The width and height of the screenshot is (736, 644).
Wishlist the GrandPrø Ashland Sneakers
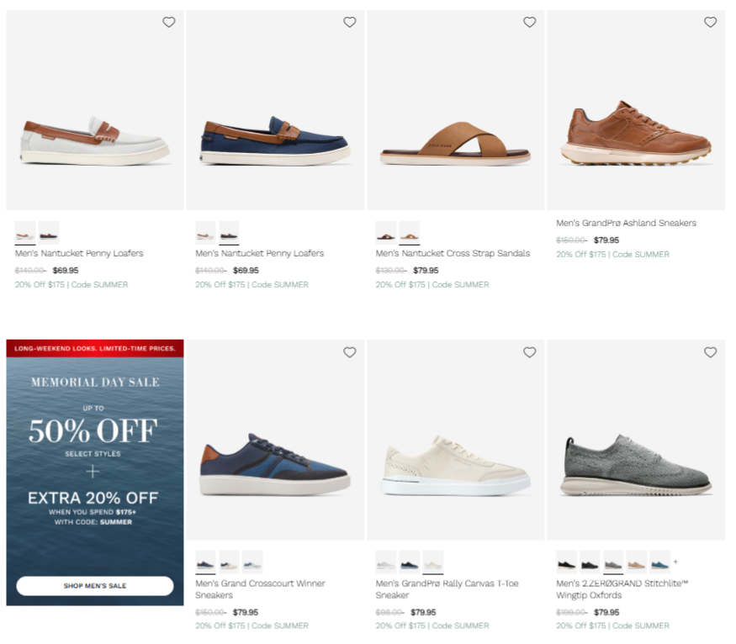click(x=710, y=23)
